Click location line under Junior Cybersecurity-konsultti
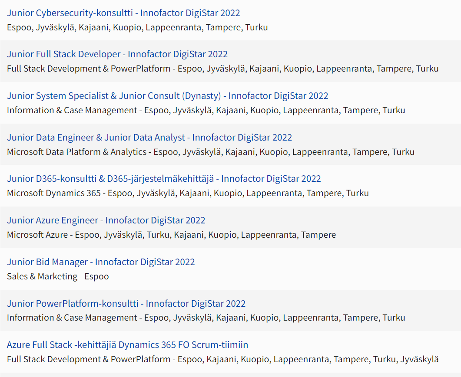The image size is (461, 377). [x=137, y=28]
